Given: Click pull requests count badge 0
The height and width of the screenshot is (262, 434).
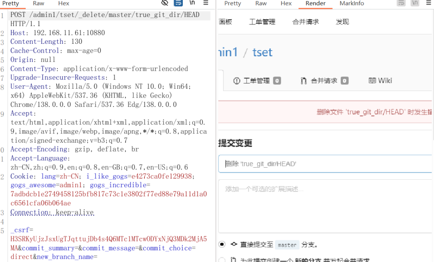Looking at the screenshot, I should click(x=345, y=81).
